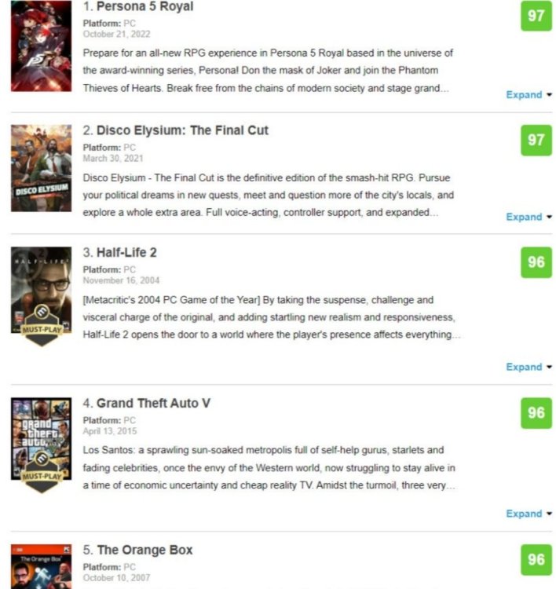Expand the Half-Life 2 description
The height and width of the screenshot is (589, 556).
[x=529, y=367]
